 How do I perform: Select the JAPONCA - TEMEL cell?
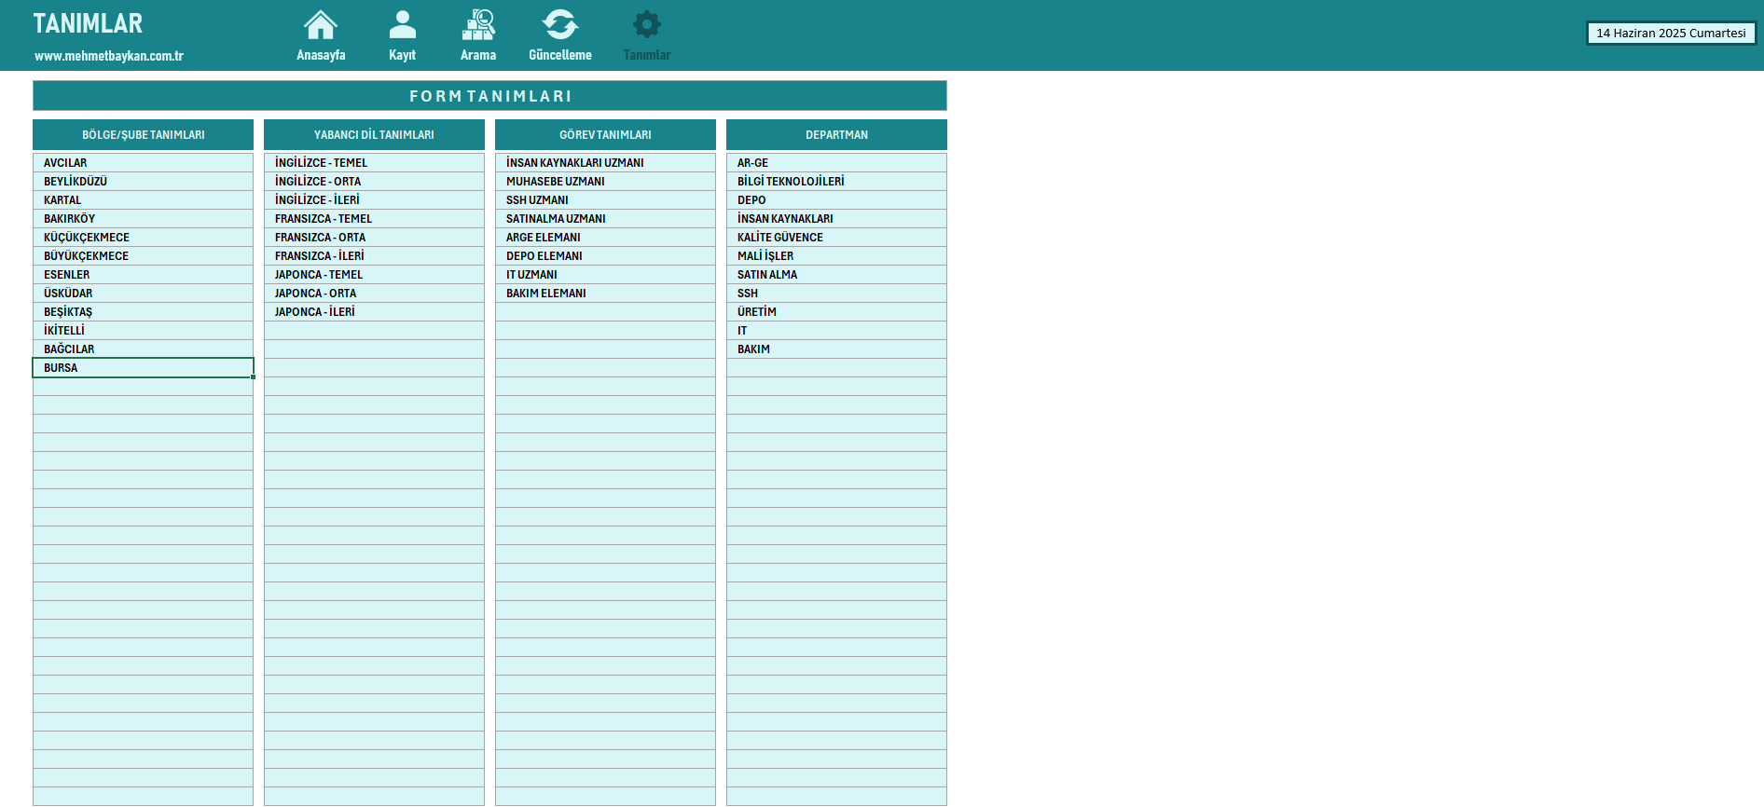coord(374,275)
